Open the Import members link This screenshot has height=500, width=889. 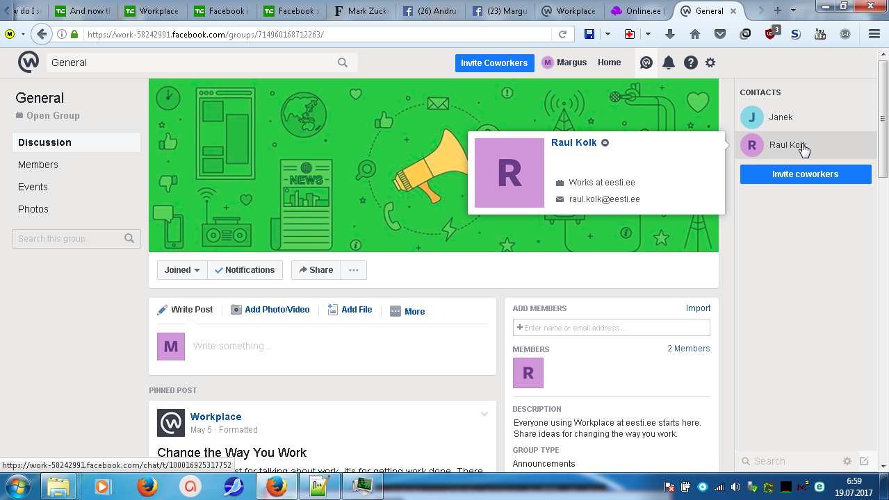(698, 308)
